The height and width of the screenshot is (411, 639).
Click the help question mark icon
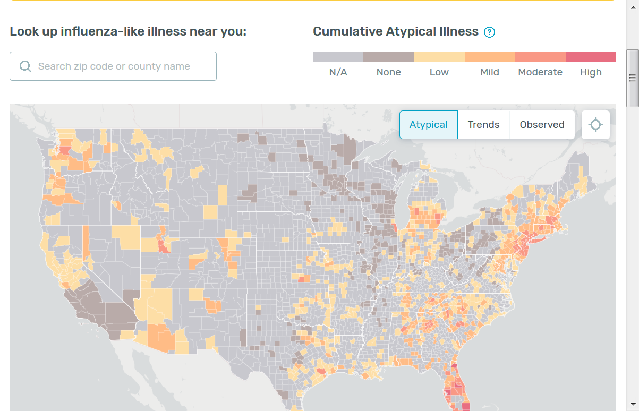pyautogui.click(x=490, y=32)
